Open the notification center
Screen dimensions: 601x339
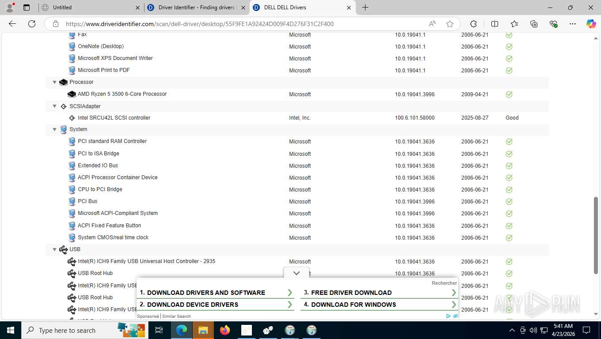[586, 330]
